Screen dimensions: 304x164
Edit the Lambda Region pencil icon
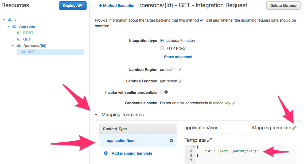(180, 70)
